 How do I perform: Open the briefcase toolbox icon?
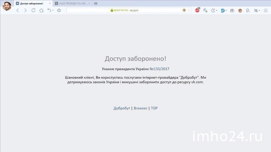click(232, 10)
